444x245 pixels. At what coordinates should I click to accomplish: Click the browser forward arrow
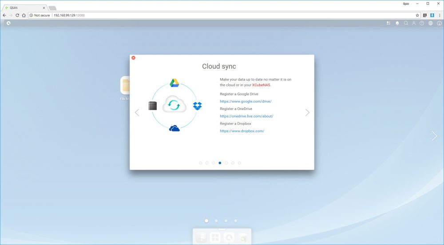tap(11, 15)
